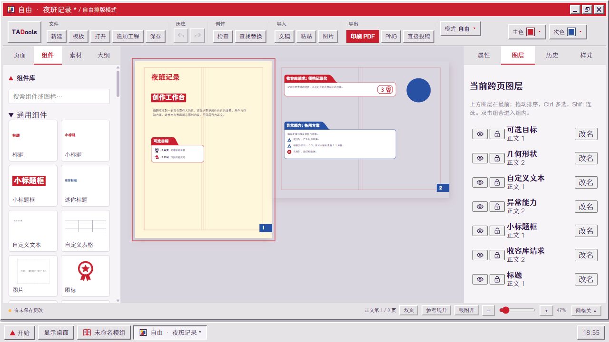Click the zoom in plus button

(546, 311)
